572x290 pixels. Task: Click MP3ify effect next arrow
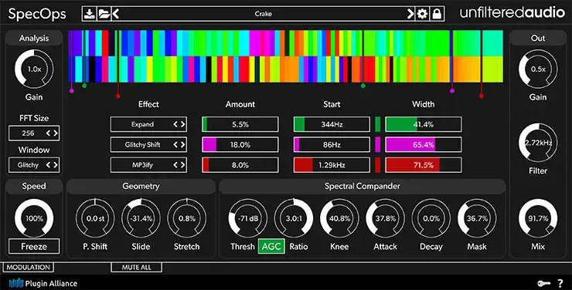coord(182,165)
